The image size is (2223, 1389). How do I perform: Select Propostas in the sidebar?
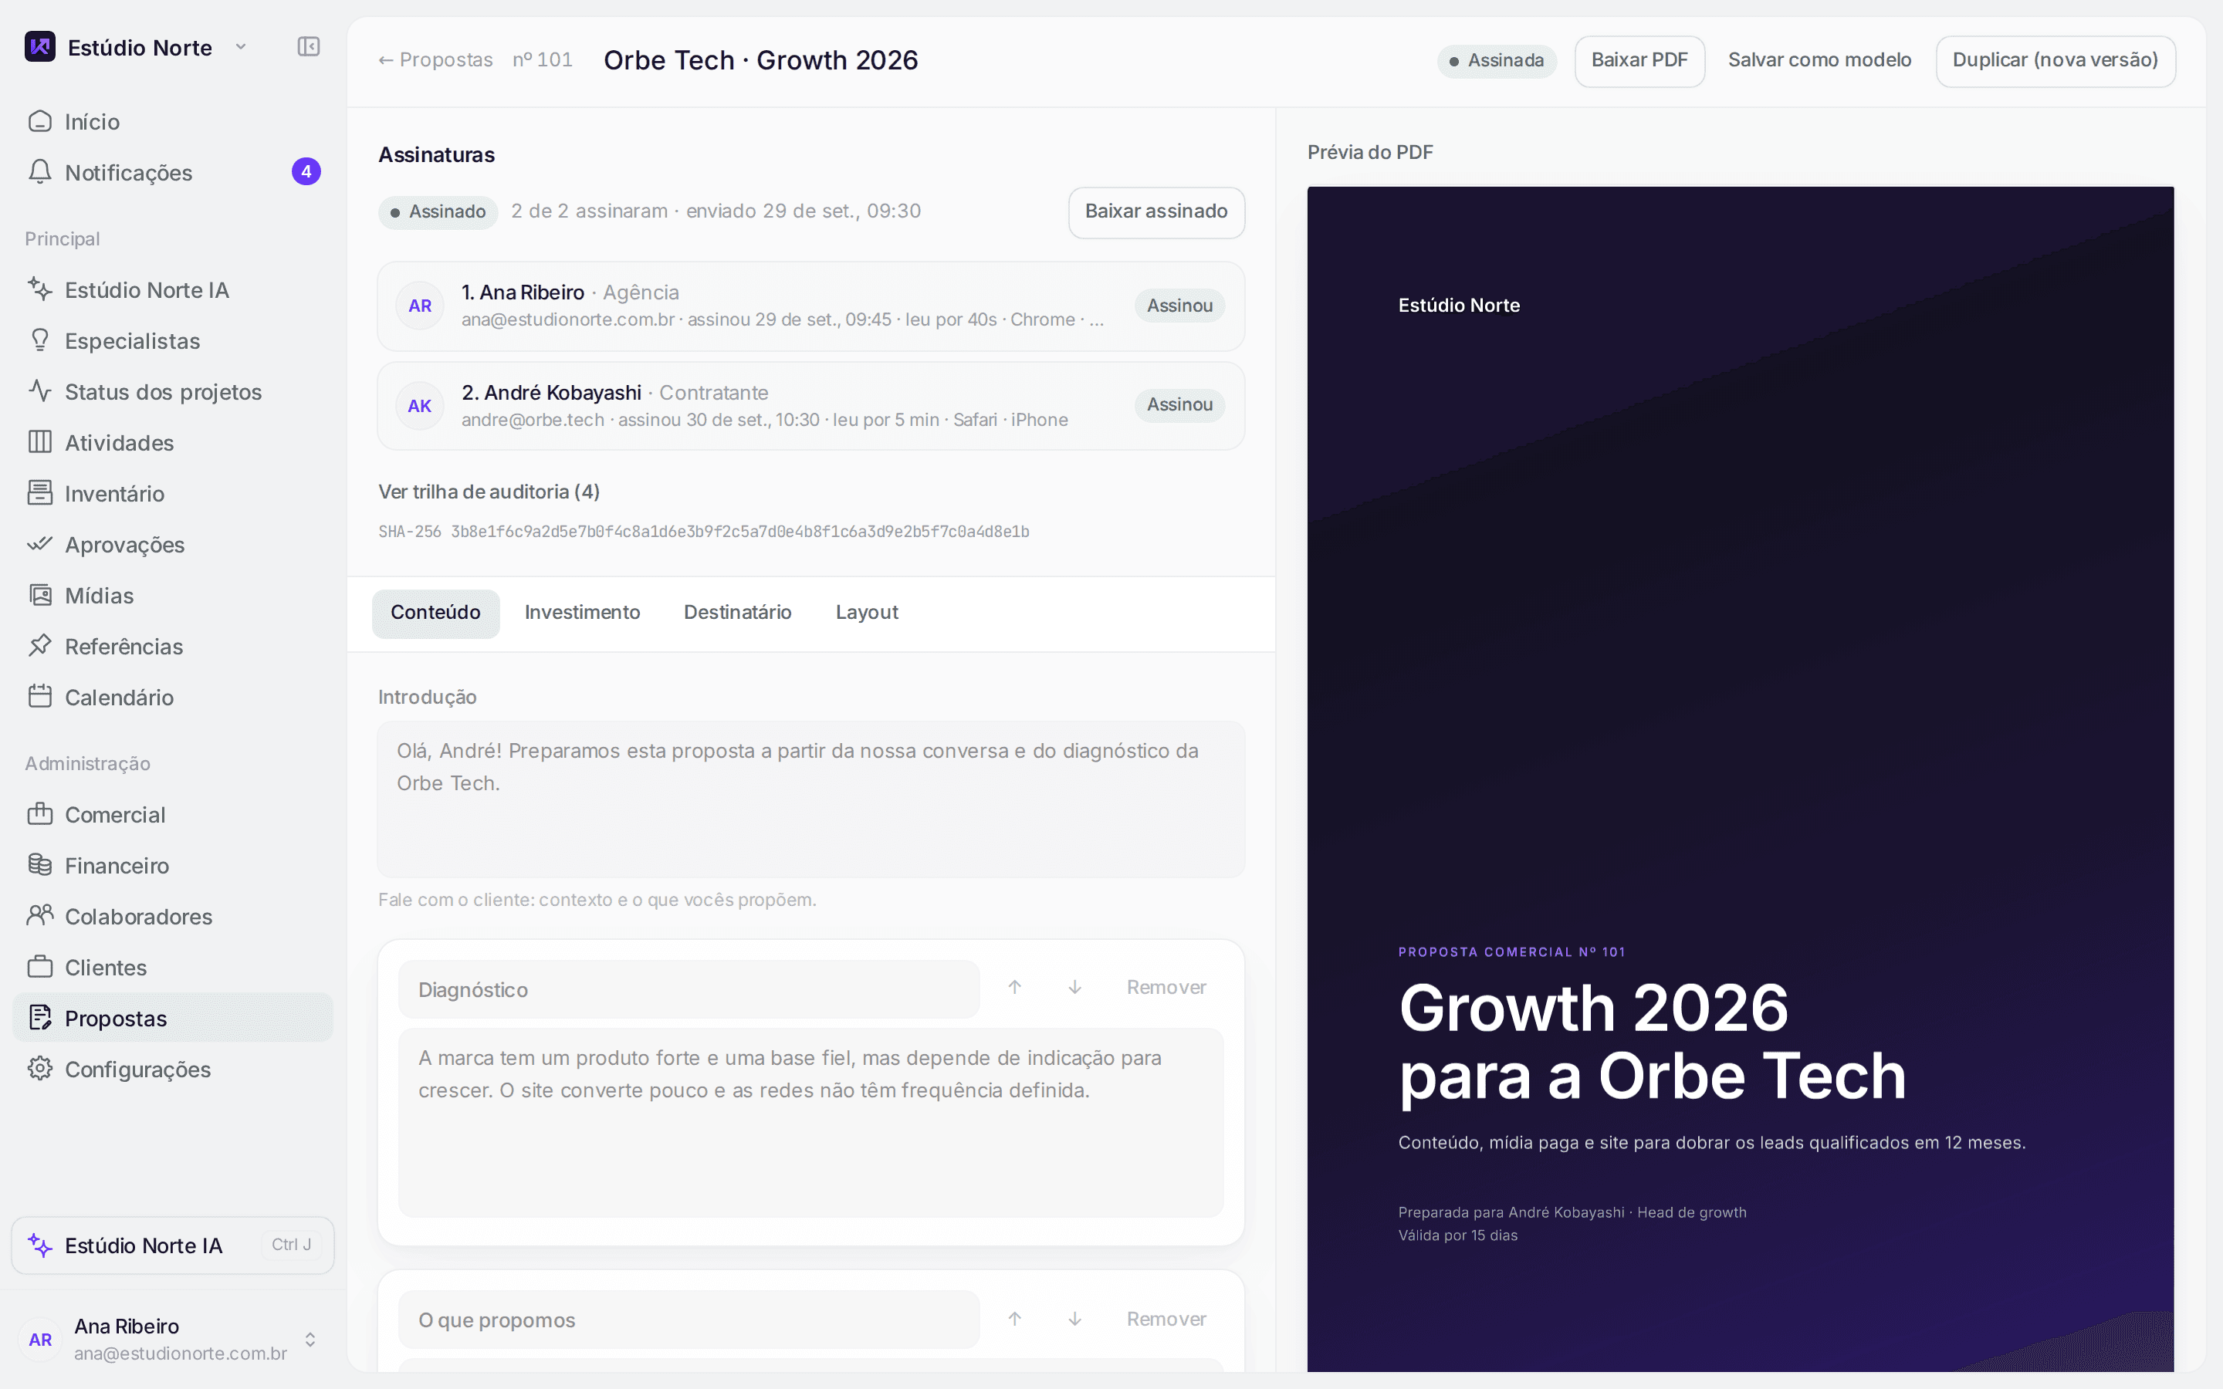pyautogui.click(x=173, y=1018)
